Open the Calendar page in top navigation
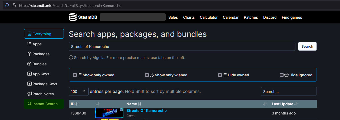Image resolution: width=340 pixels, height=120 pixels. [231, 17]
